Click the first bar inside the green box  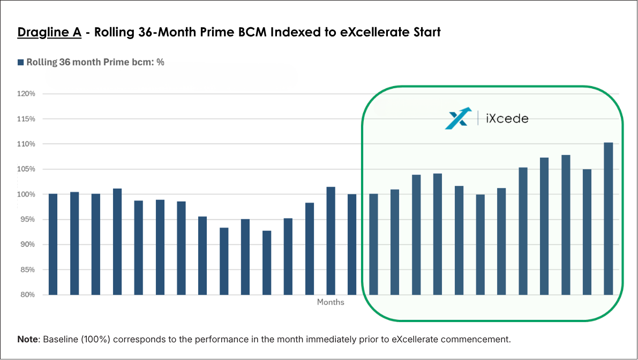(373, 244)
